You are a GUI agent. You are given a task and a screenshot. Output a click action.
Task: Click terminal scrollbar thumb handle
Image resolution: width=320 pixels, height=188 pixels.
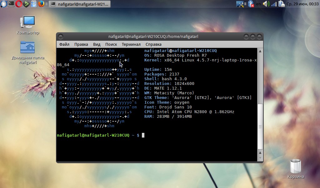(x=260, y=127)
